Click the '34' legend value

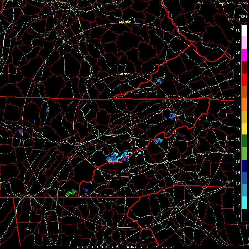pos(238,118)
